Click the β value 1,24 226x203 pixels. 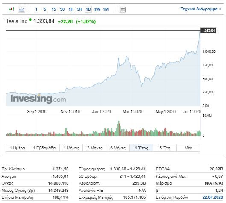pyautogui.click(x=219, y=191)
